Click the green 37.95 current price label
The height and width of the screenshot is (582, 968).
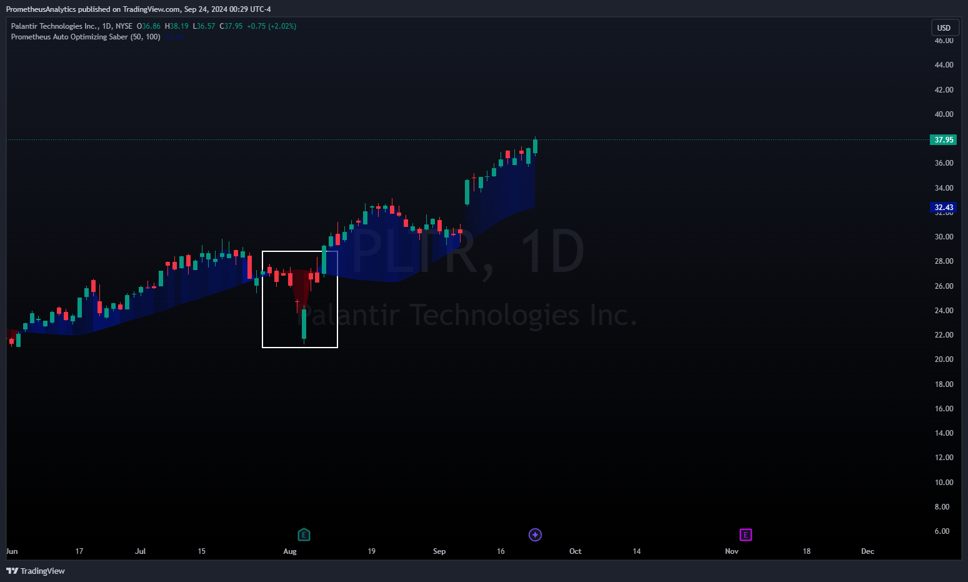(x=944, y=140)
